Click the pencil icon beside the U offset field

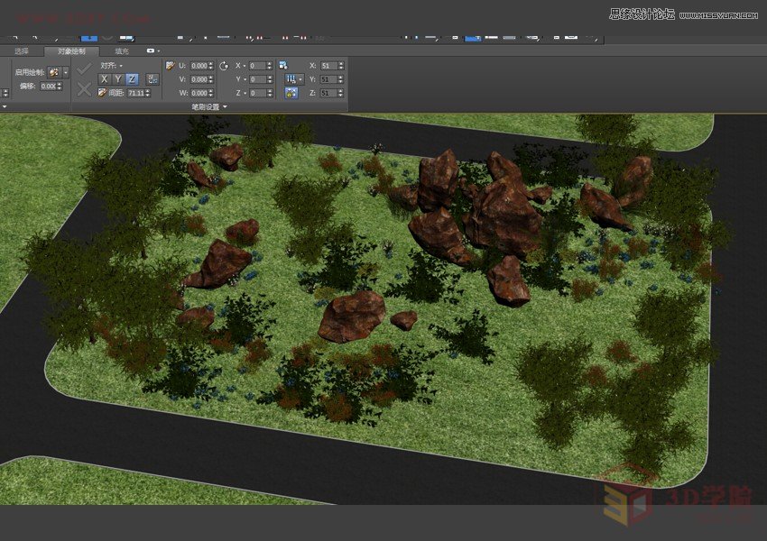(x=171, y=67)
